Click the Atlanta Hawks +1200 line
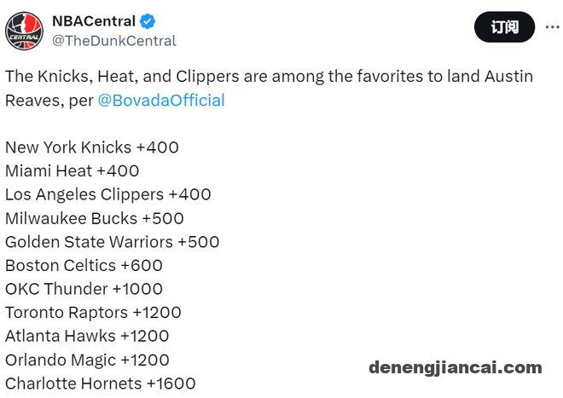This screenshot has height=398, width=563. coord(87,337)
